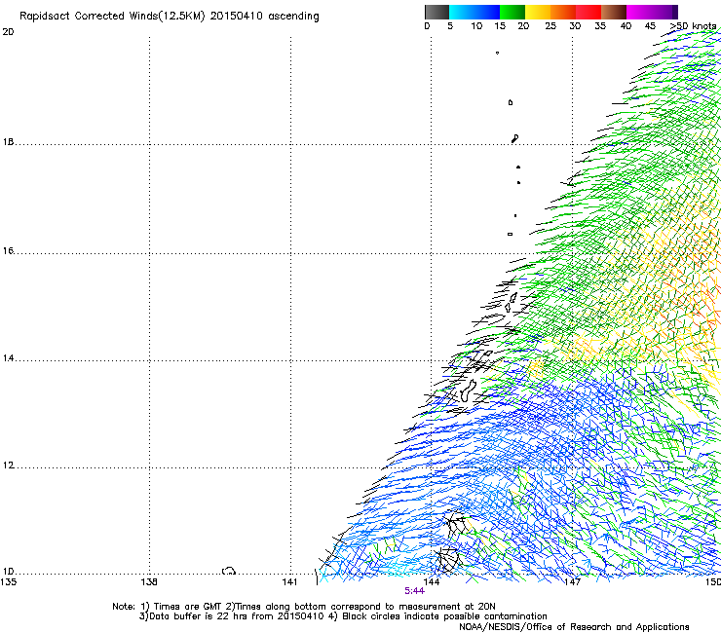
Task: Click the cyan-blue 5-15 knots legend segment
Action: coord(474,12)
